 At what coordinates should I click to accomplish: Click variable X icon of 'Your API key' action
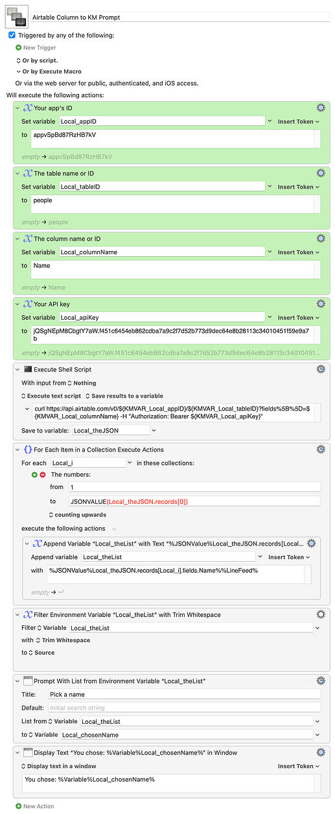28,304
